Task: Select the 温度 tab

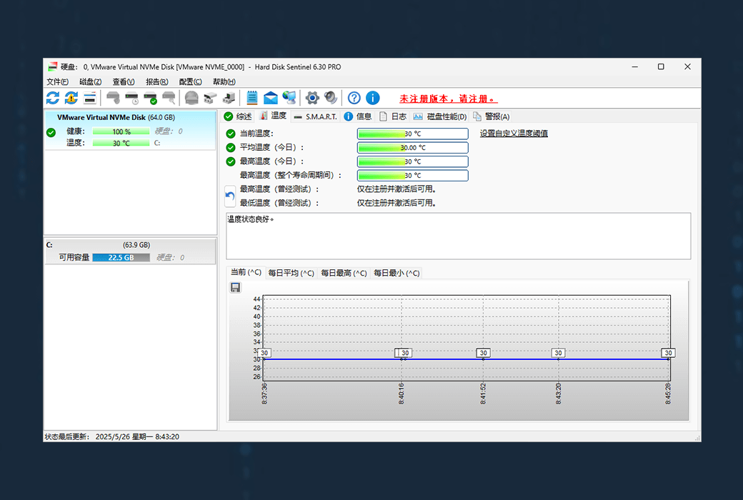Action: [274, 116]
